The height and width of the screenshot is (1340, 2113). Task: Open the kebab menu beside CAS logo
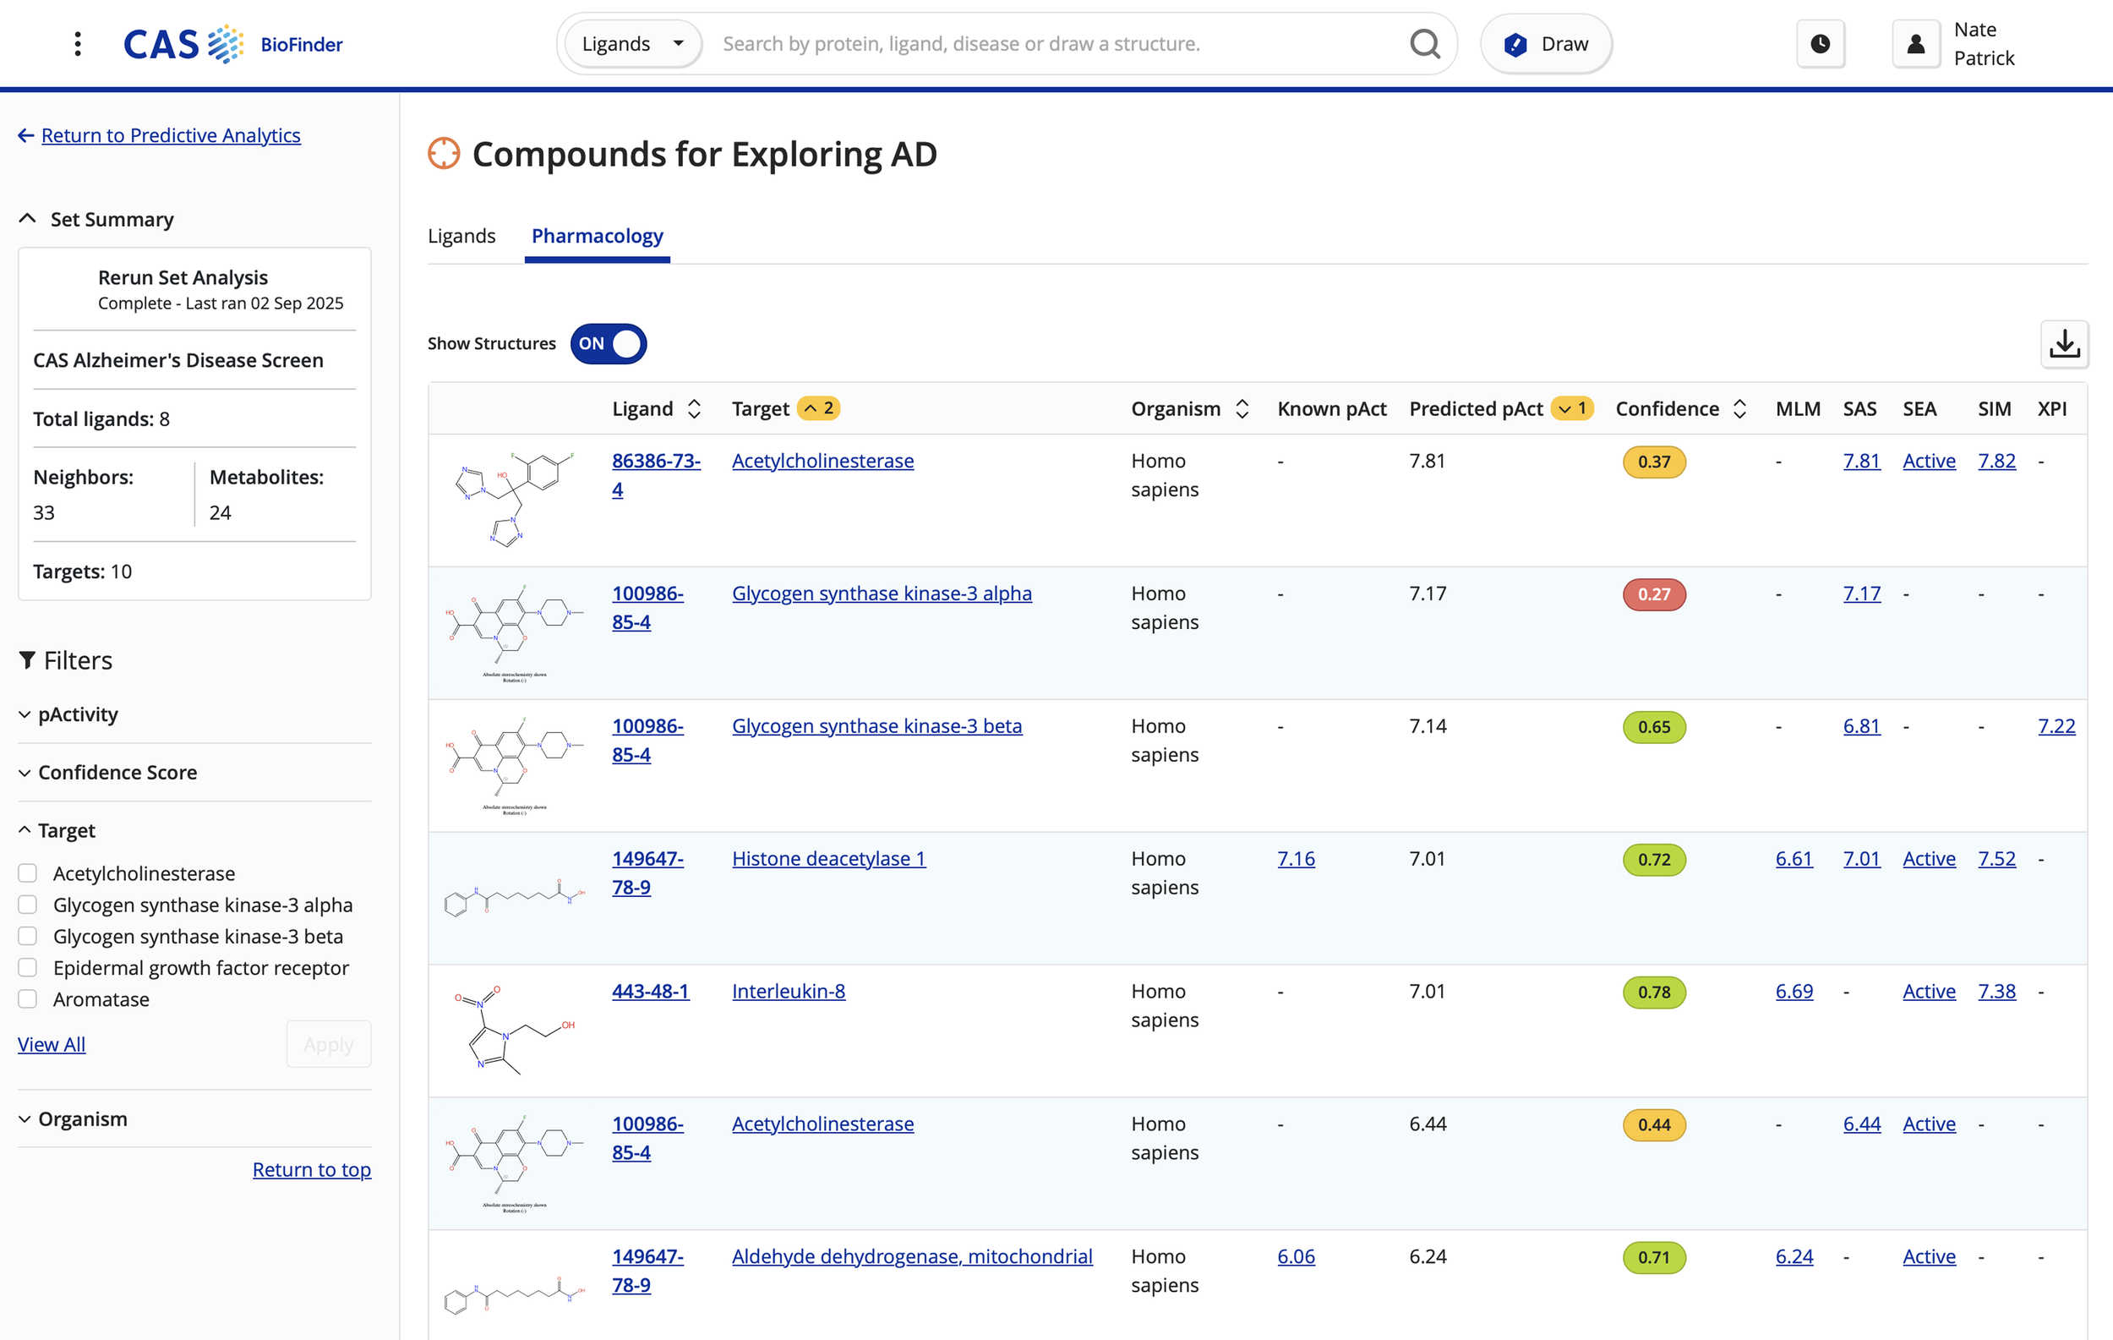pos(77,42)
